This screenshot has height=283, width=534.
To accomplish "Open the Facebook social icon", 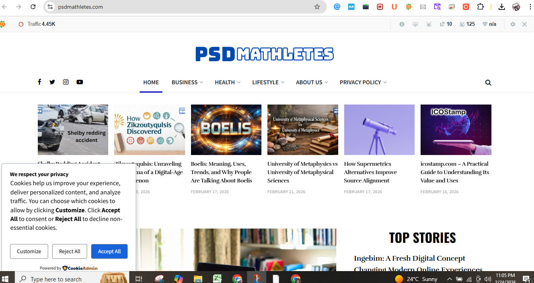I will point(39,82).
